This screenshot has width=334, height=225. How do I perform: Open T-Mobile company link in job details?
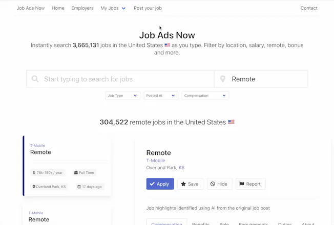click(156, 161)
